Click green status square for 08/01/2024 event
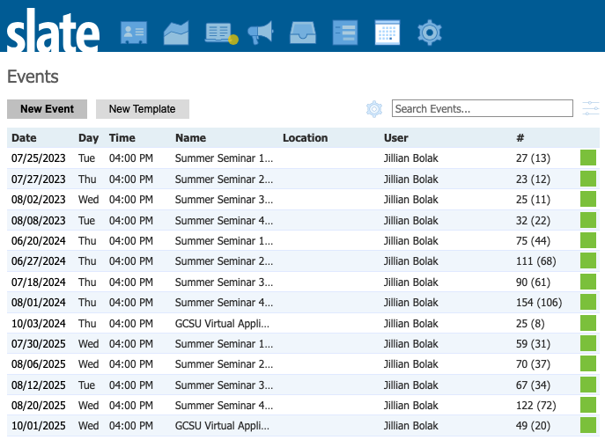Viewport: 605px width, 440px height. [x=588, y=302]
